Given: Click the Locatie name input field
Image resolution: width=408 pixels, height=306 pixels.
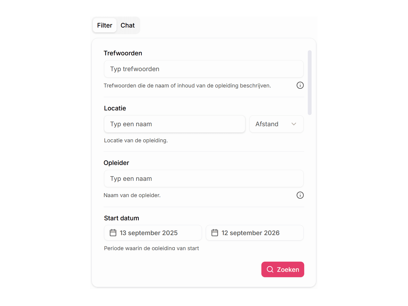Looking at the screenshot, I should [x=174, y=124].
